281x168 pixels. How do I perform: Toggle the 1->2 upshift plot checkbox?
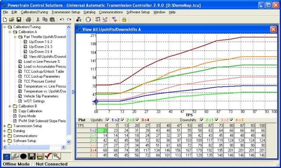click(107, 120)
